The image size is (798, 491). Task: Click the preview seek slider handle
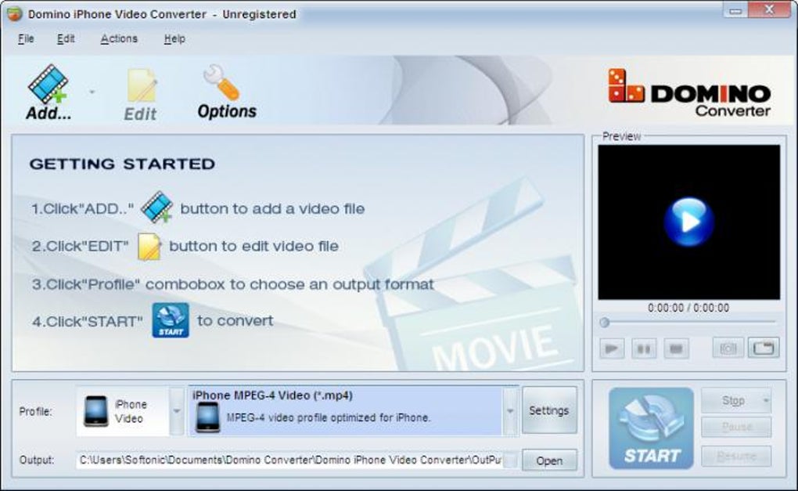coord(605,322)
